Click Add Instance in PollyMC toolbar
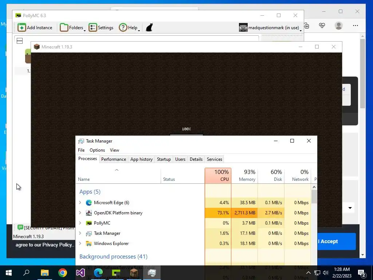373x280 pixels. click(x=35, y=28)
